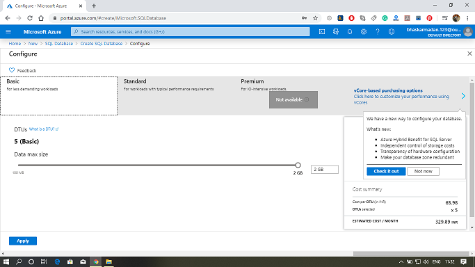
Task: Launch Cloud Shell from the top bar
Action: pos(322,32)
